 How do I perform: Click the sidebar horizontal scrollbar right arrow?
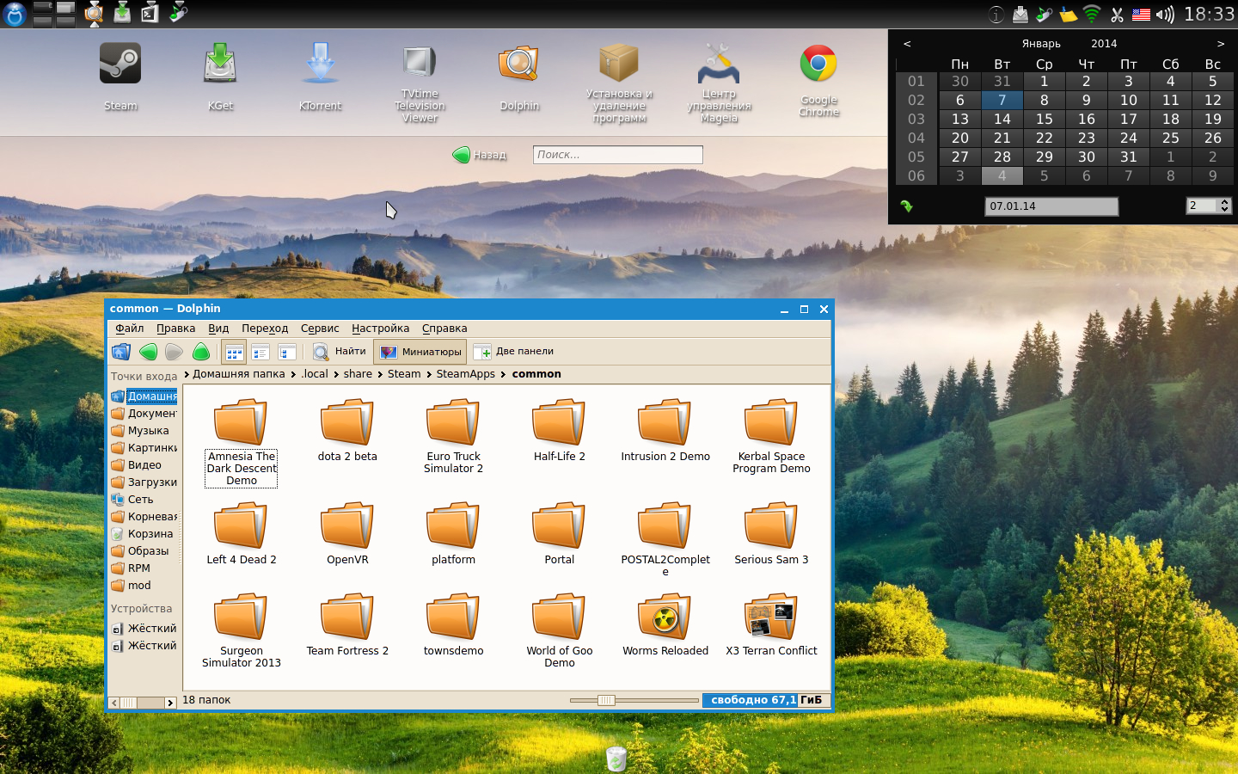tap(170, 703)
